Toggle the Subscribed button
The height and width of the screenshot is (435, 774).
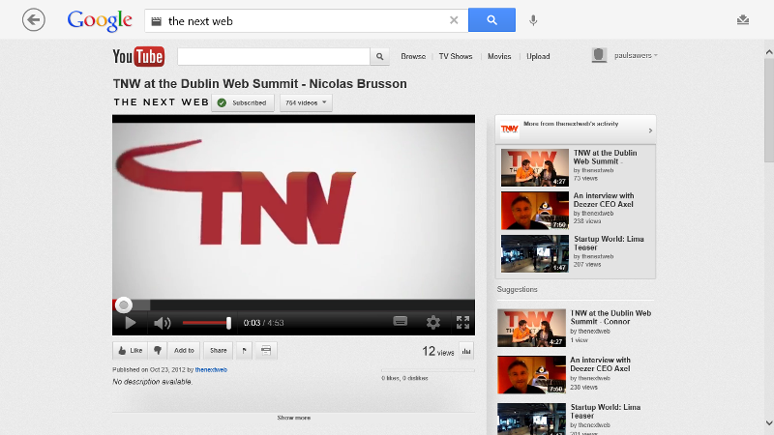pos(243,102)
